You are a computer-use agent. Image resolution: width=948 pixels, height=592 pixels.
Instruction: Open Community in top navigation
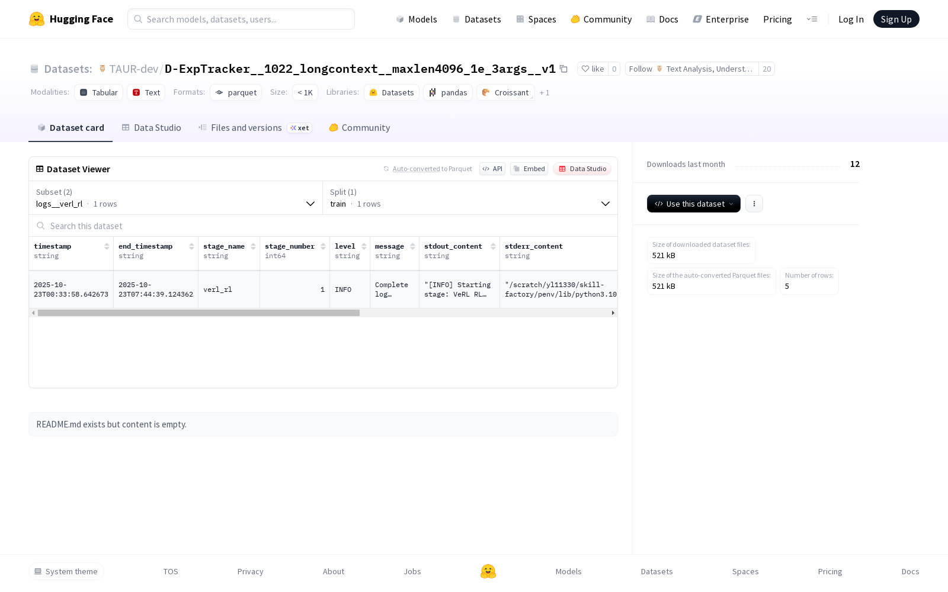[x=601, y=19]
